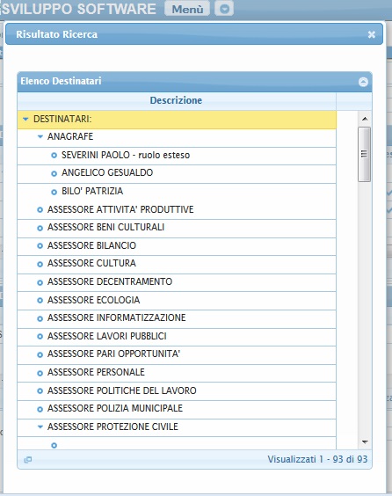Click the bullet icon before ASSESSORE ECOLOGIA

pyautogui.click(x=40, y=300)
